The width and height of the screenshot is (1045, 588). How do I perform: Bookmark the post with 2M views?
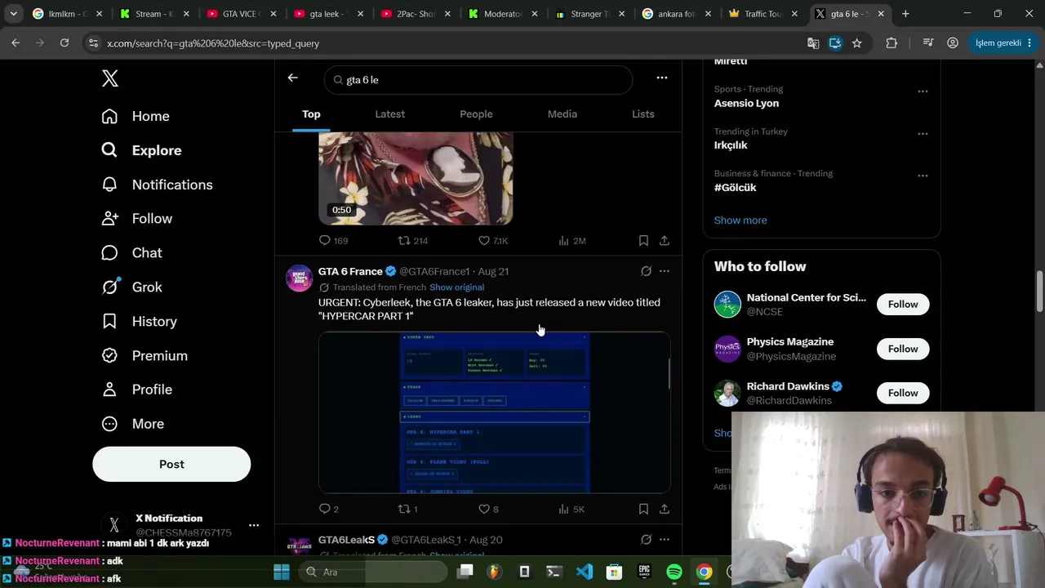643,240
